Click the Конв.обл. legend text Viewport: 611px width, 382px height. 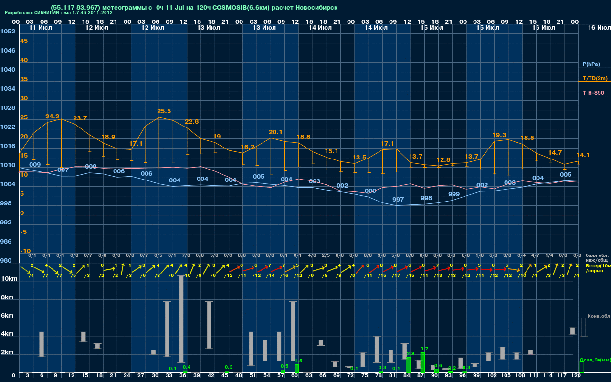point(599,316)
